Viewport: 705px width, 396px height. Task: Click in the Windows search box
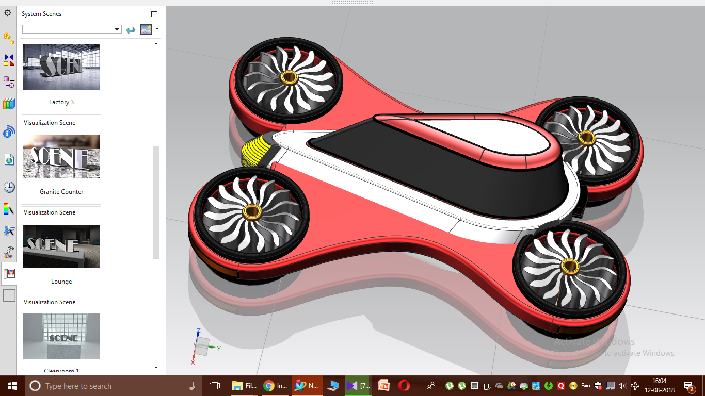point(114,386)
